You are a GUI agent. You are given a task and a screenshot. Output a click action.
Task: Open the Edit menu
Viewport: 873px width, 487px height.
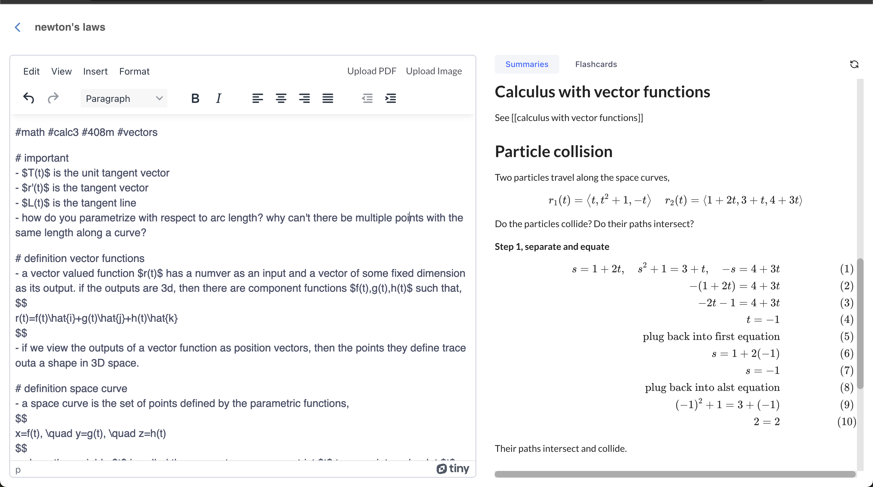pos(31,71)
